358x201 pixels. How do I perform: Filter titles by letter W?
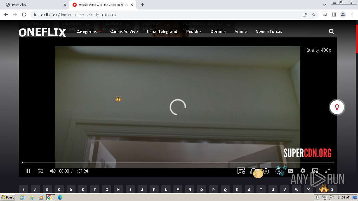point(297,190)
